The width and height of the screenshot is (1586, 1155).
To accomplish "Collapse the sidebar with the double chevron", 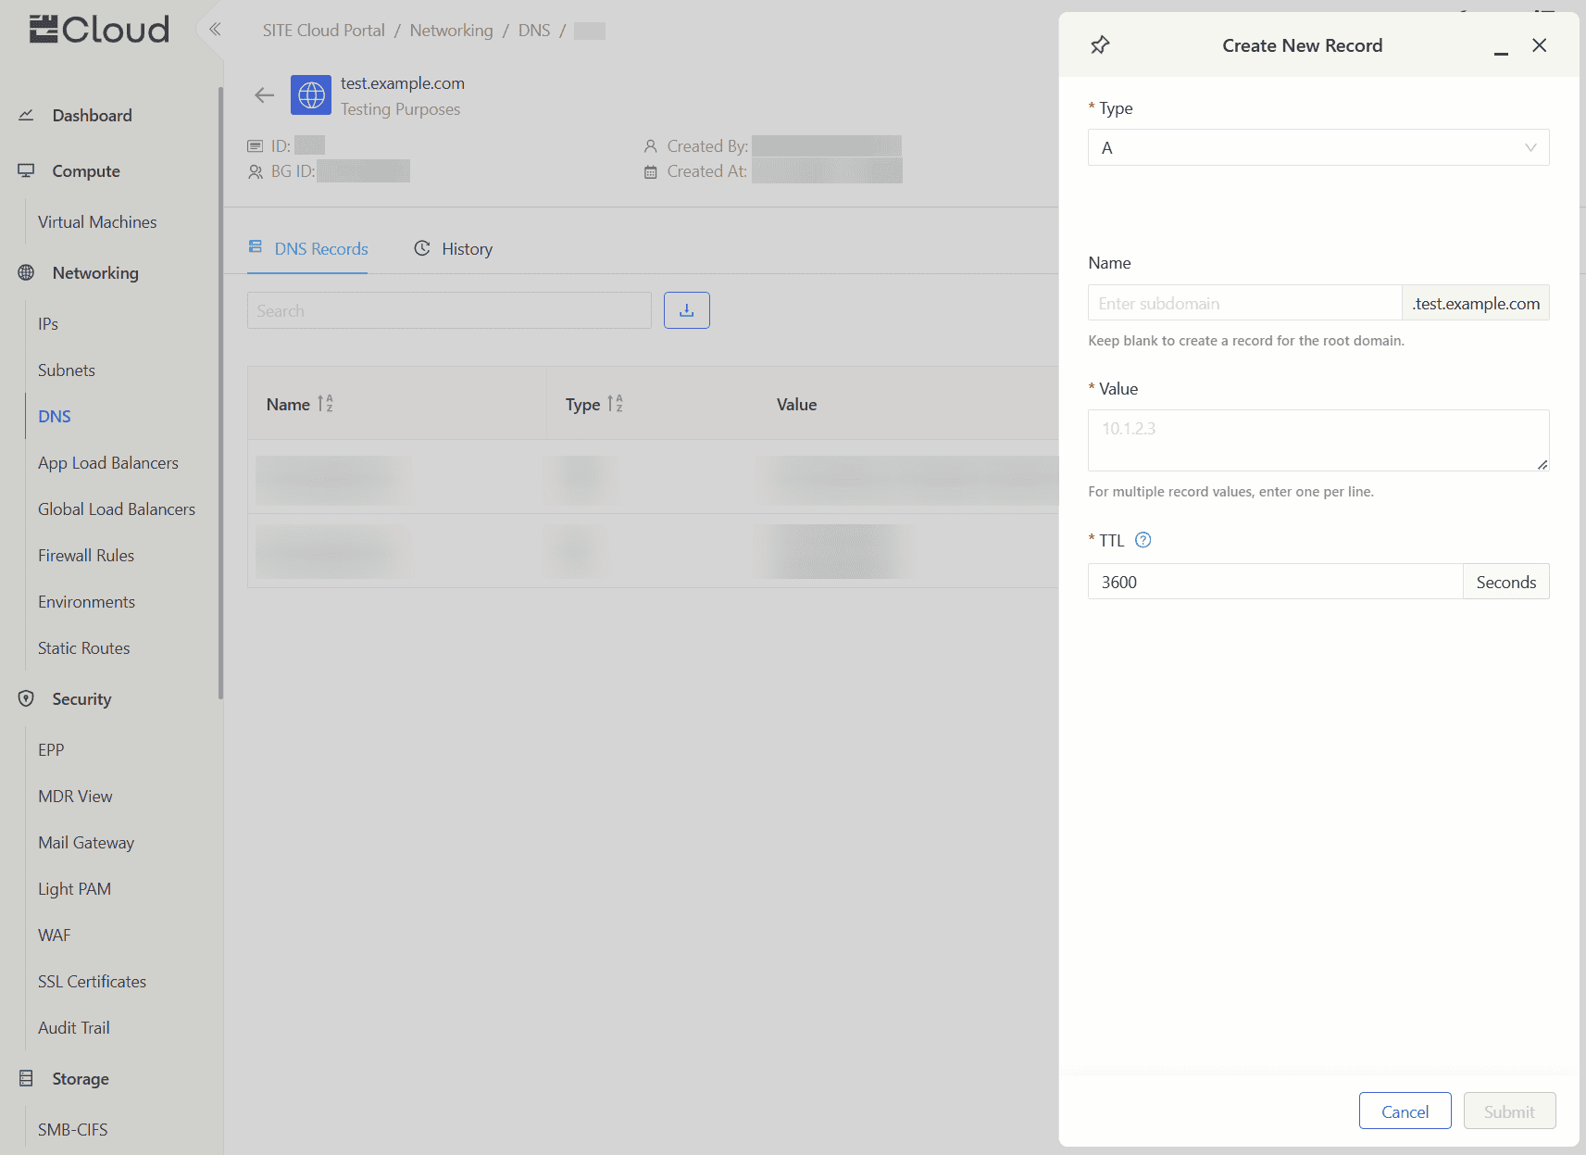I will (215, 30).
